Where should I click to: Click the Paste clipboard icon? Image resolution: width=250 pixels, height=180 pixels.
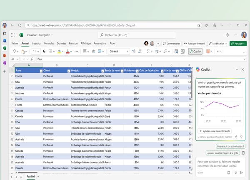(x=23, y=52)
